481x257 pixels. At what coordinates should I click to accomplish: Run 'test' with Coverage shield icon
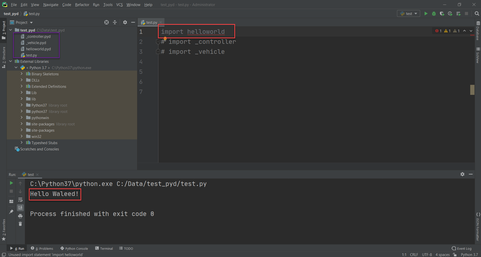click(442, 14)
